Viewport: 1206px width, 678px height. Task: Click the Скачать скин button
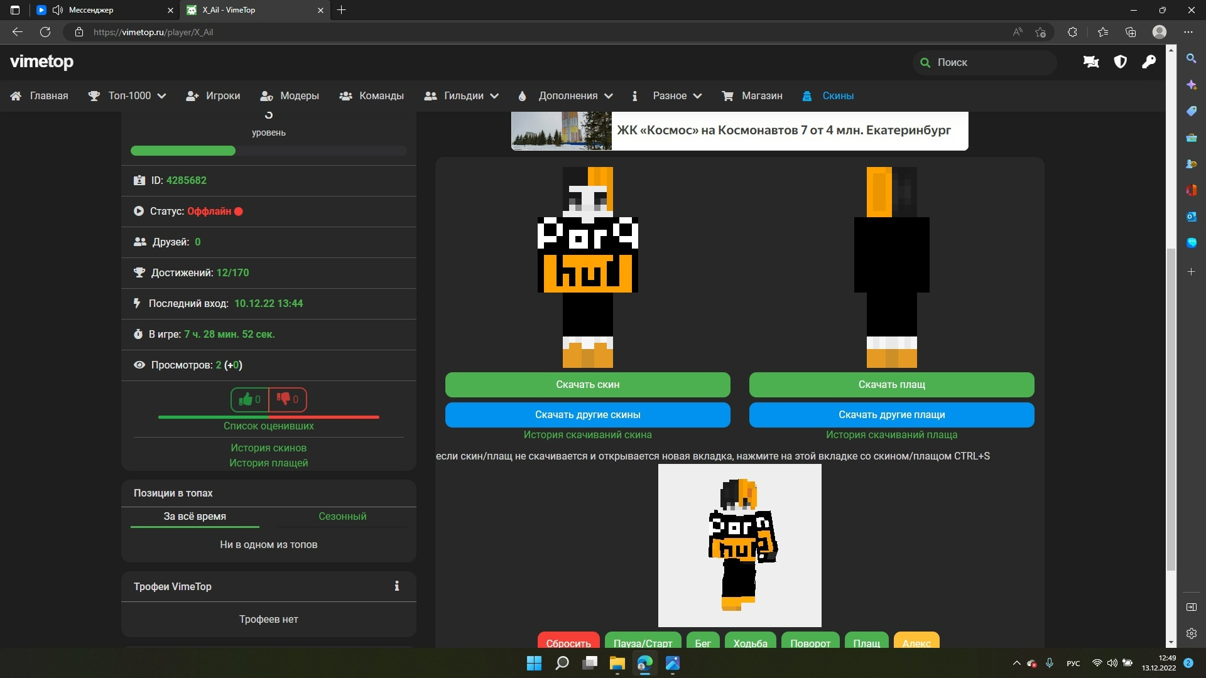tap(587, 384)
